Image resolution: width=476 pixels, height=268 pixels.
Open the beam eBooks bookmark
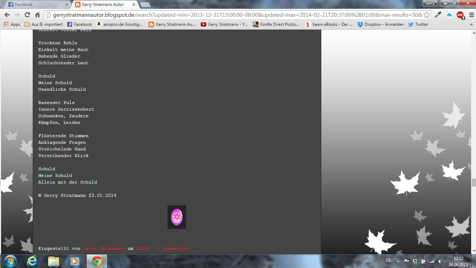pos(329,24)
